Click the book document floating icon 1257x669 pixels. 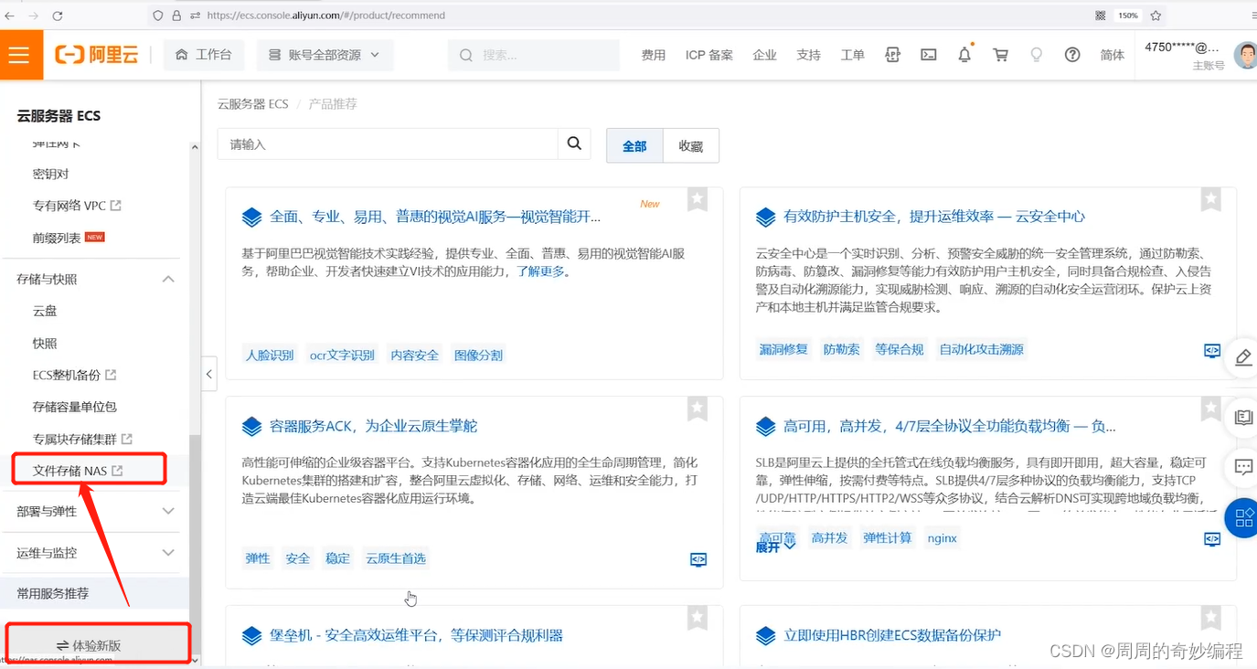[x=1242, y=417]
